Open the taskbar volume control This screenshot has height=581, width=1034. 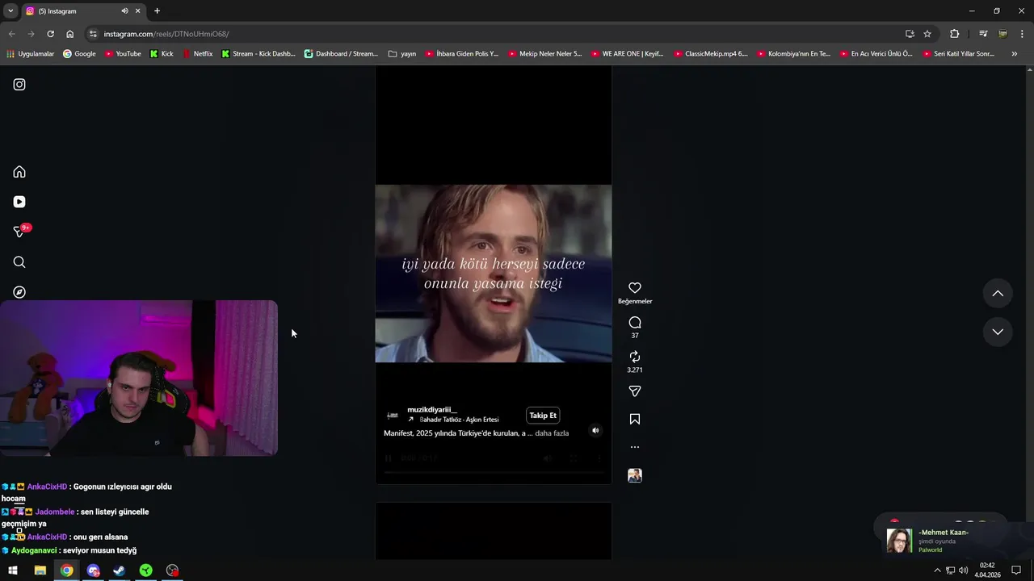coord(964,571)
